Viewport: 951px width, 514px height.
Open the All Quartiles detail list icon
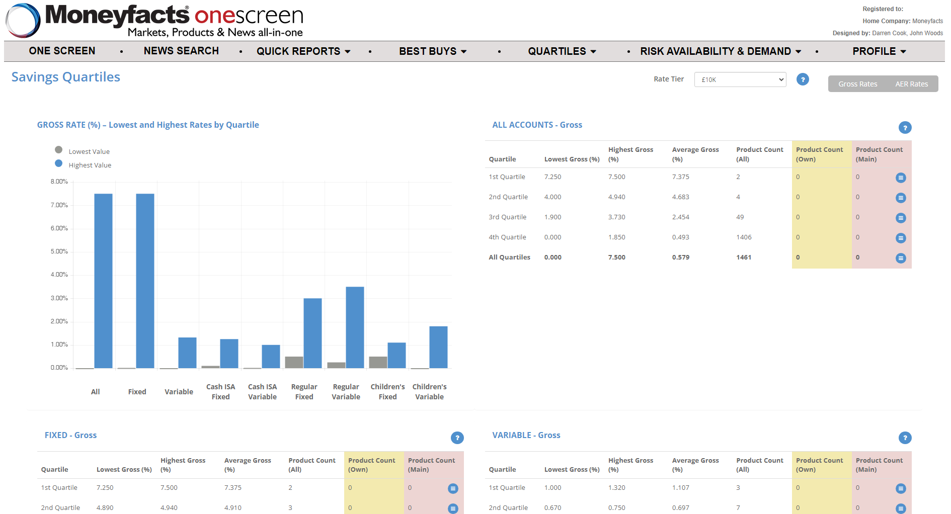click(901, 258)
